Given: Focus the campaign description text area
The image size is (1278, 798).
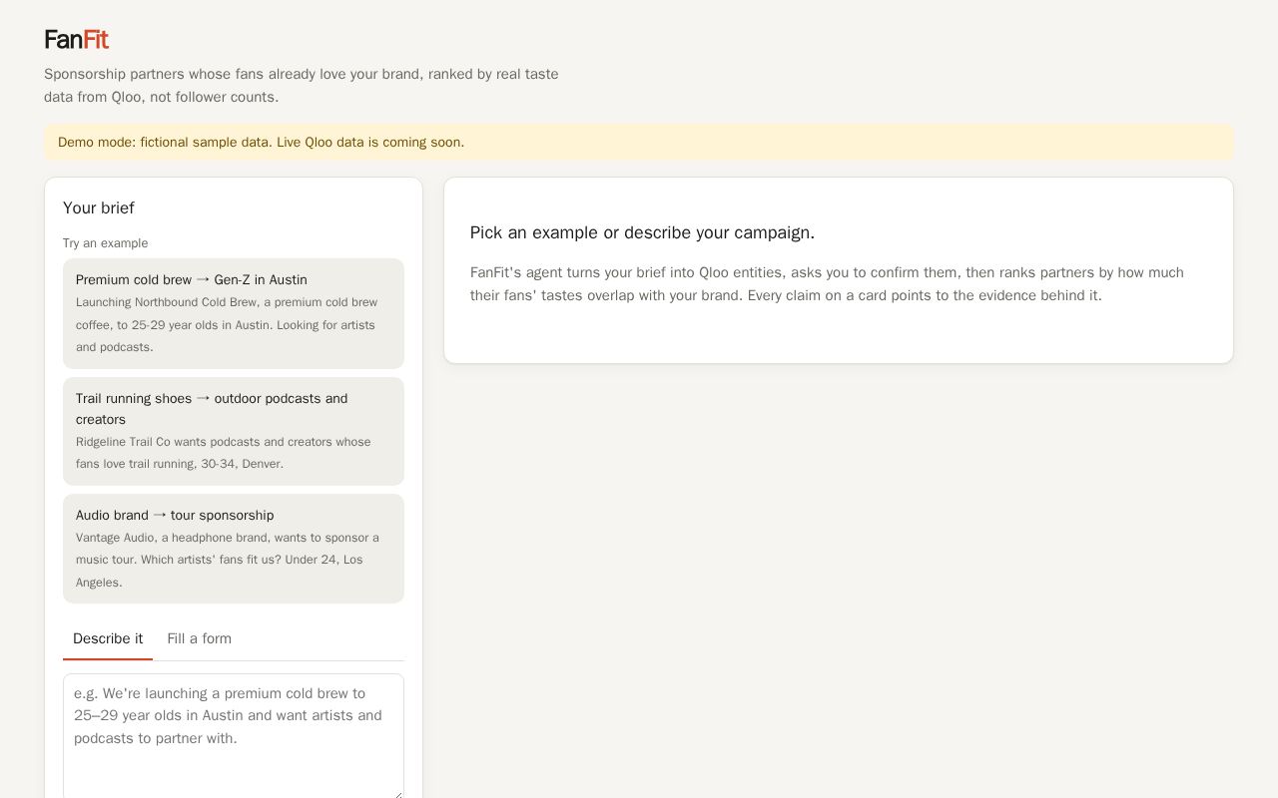Looking at the screenshot, I should point(234,736).
